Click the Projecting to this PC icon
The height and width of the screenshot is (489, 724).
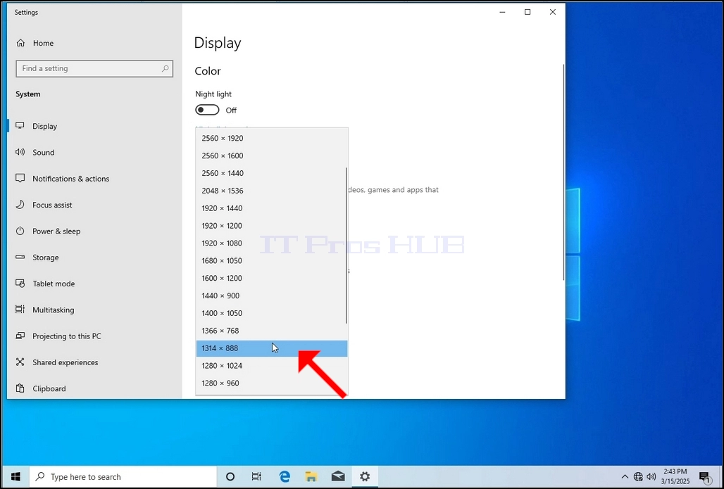pyautogui.click(x=20, y=336)
